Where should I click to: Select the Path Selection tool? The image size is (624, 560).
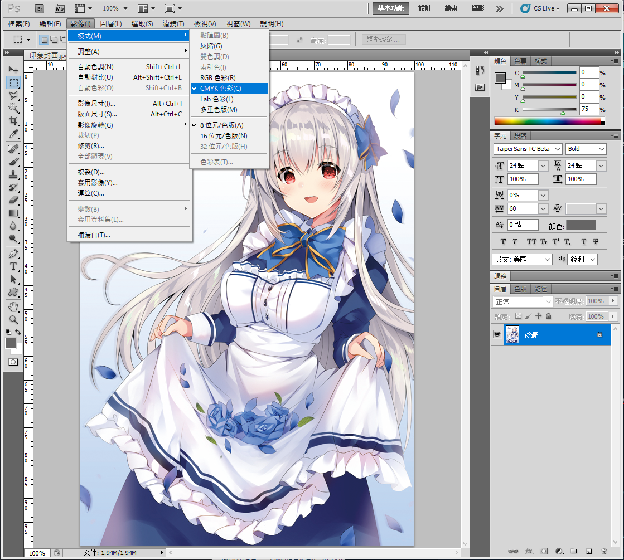(13, 279)
